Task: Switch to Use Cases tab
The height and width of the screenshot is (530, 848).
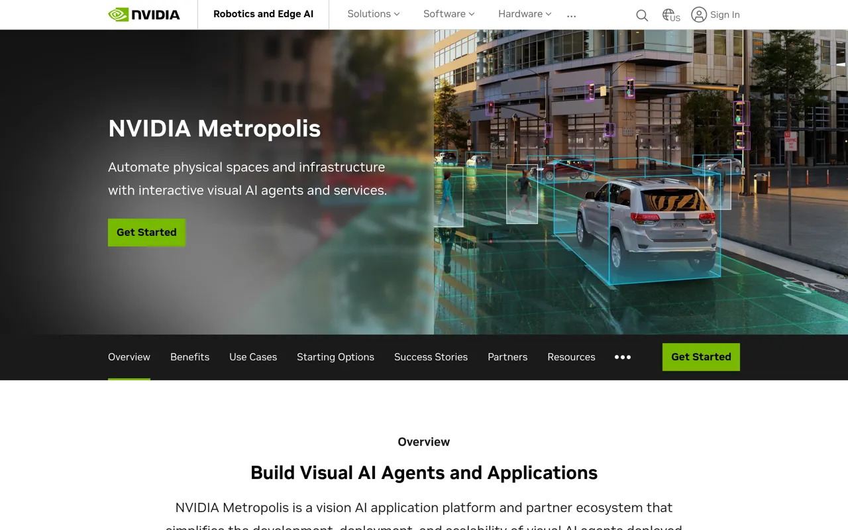Action: (x=253, y=357)
